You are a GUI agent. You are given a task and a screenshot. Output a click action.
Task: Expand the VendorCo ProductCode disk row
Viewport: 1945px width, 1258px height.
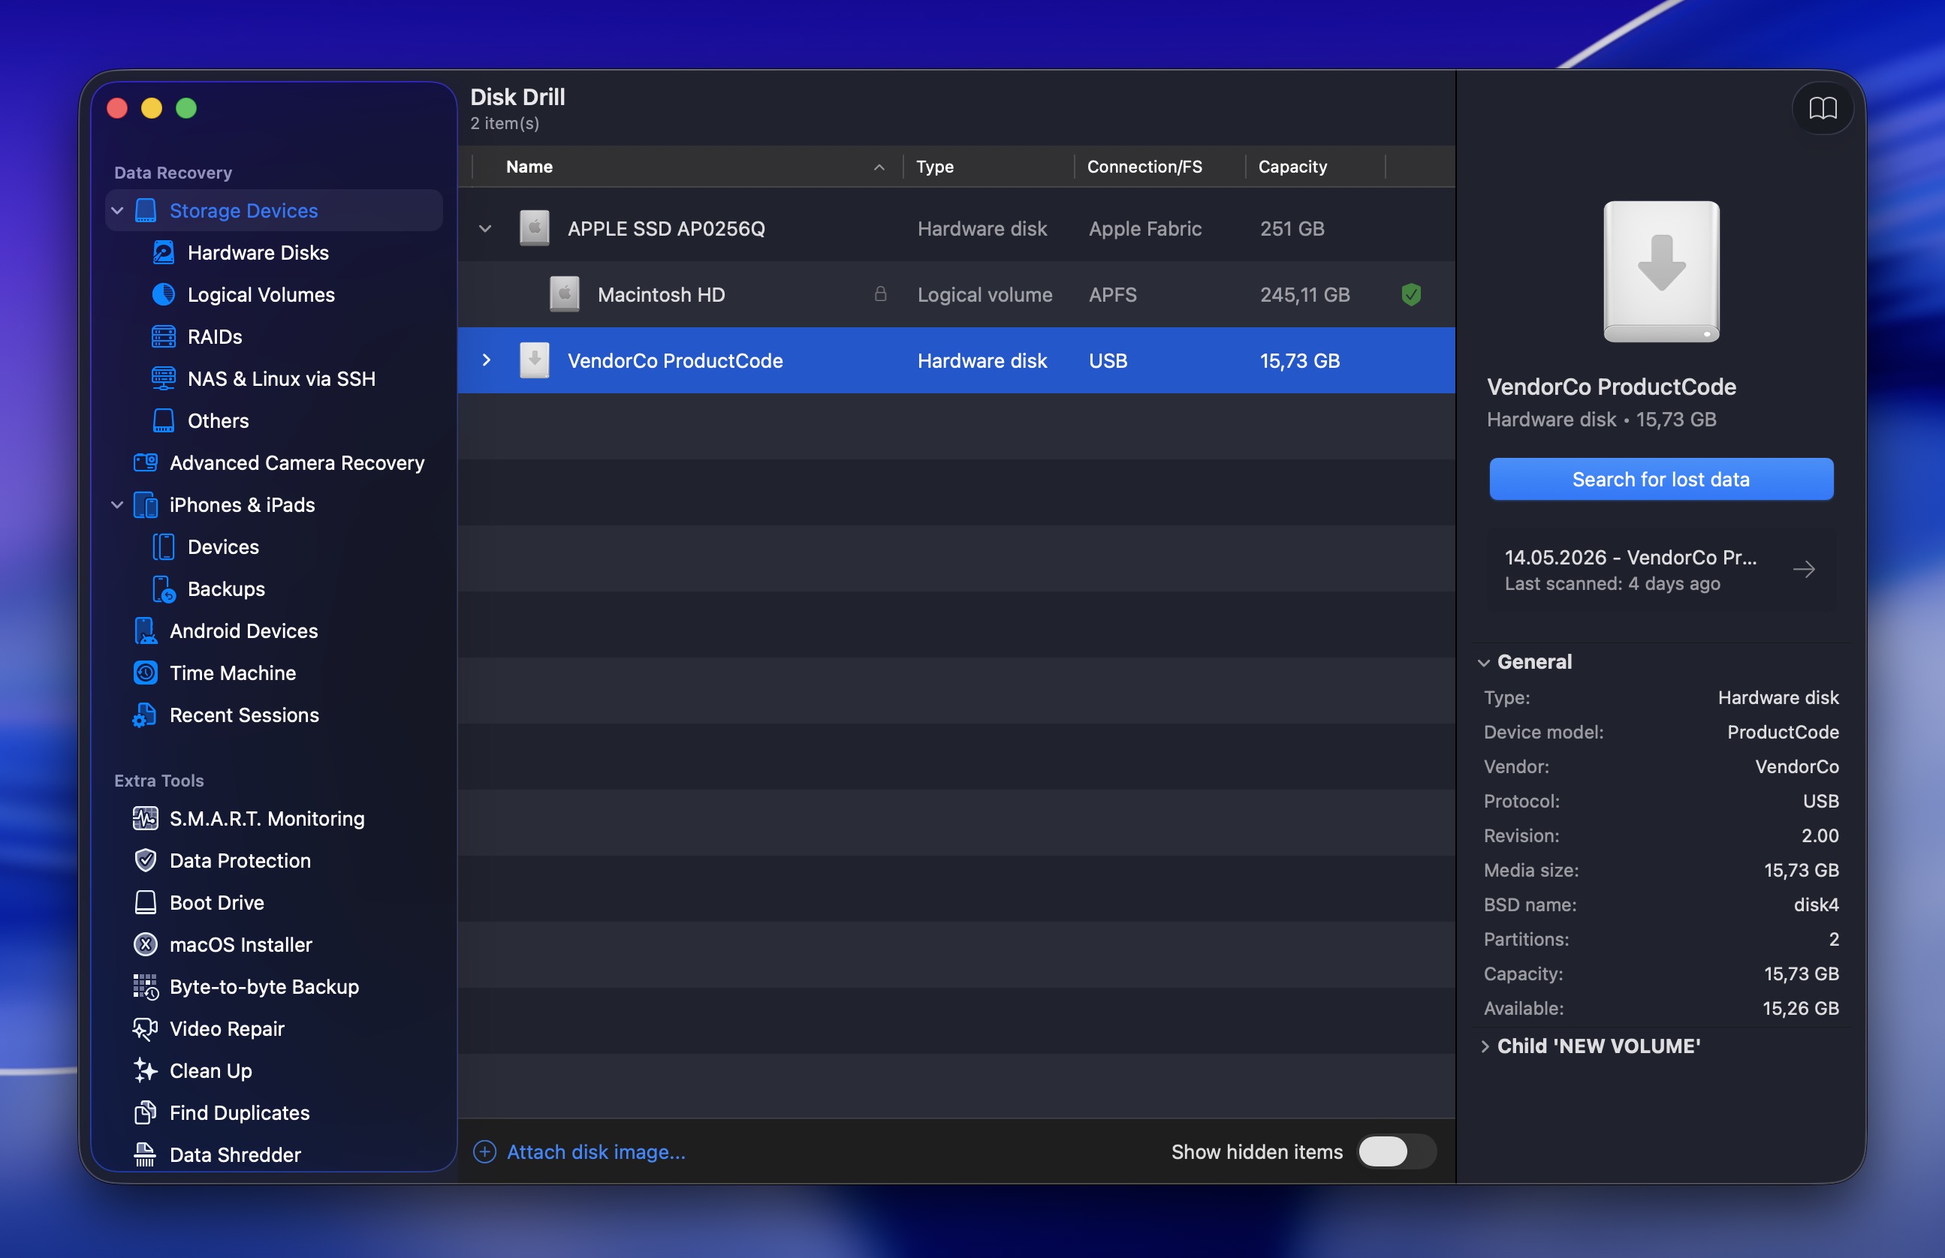click(x=487, y=360)
